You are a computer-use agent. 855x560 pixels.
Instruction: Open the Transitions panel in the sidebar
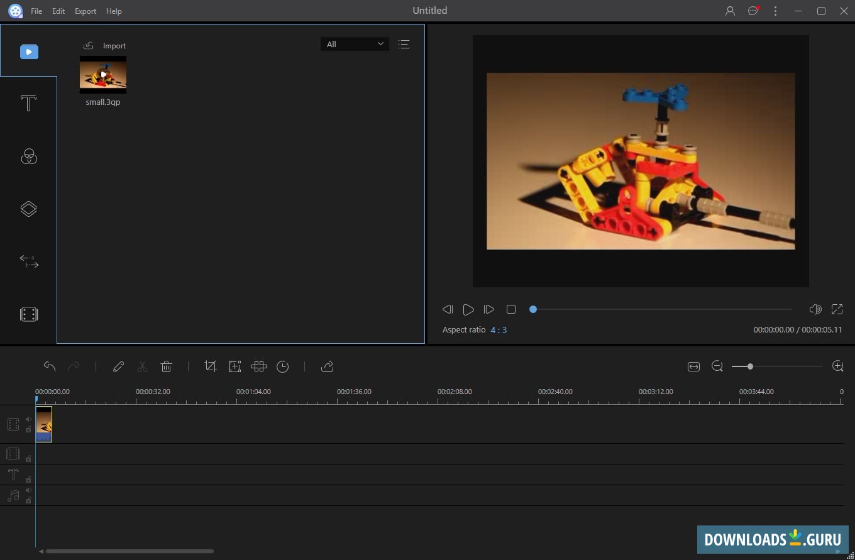[x=28, y=209]
